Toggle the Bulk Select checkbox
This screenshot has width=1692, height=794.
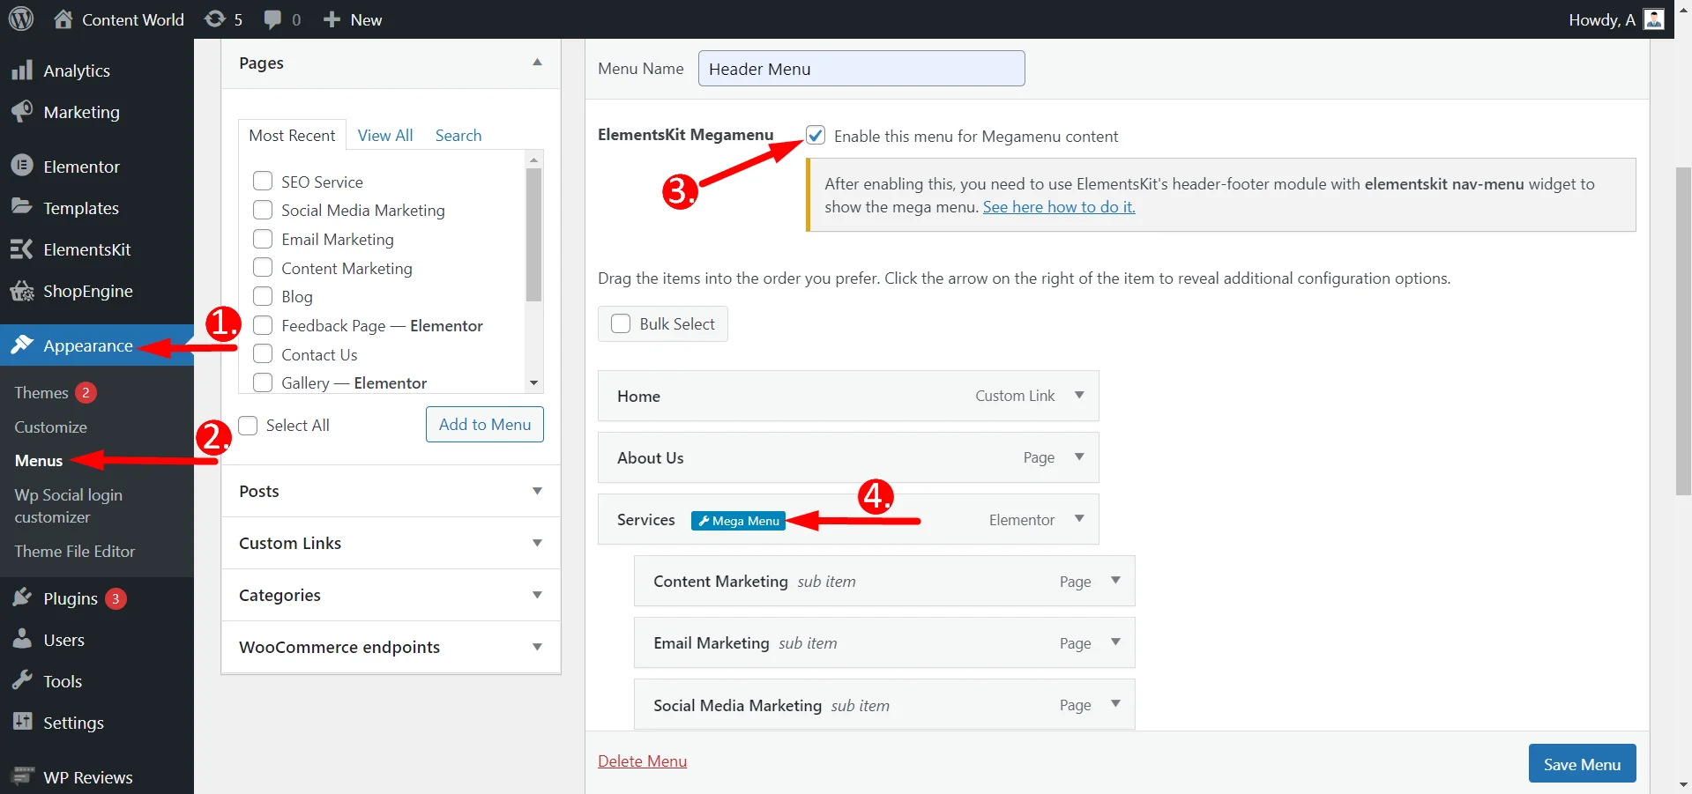click(x=621, y=323)
